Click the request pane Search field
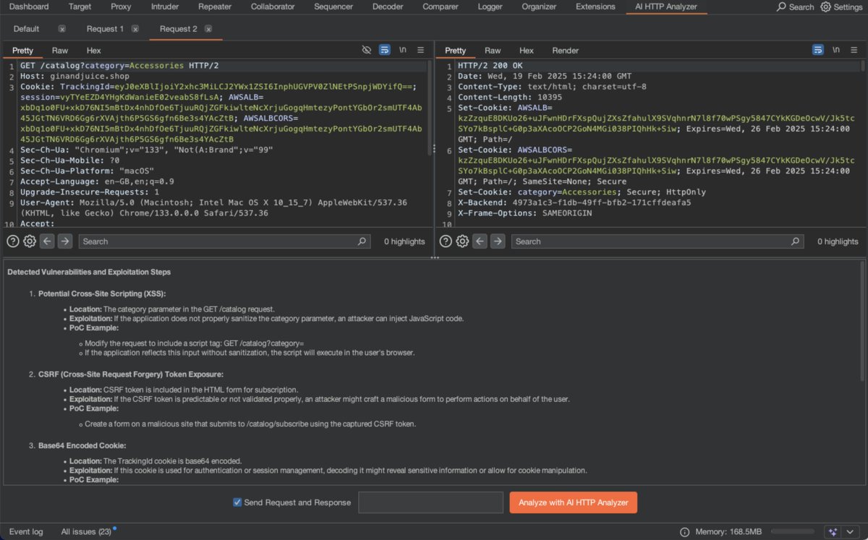The image size is (868, 540). pos(225,241)
